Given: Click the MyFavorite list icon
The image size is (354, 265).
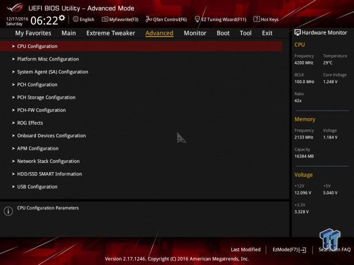Looking at the screenshot, I should (104, 19).
